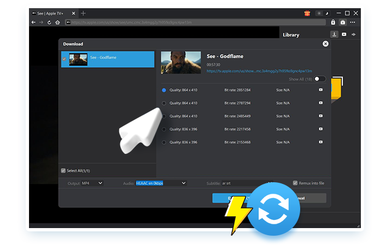Click video icon on bit rate 2153468 row

point(320,142)
